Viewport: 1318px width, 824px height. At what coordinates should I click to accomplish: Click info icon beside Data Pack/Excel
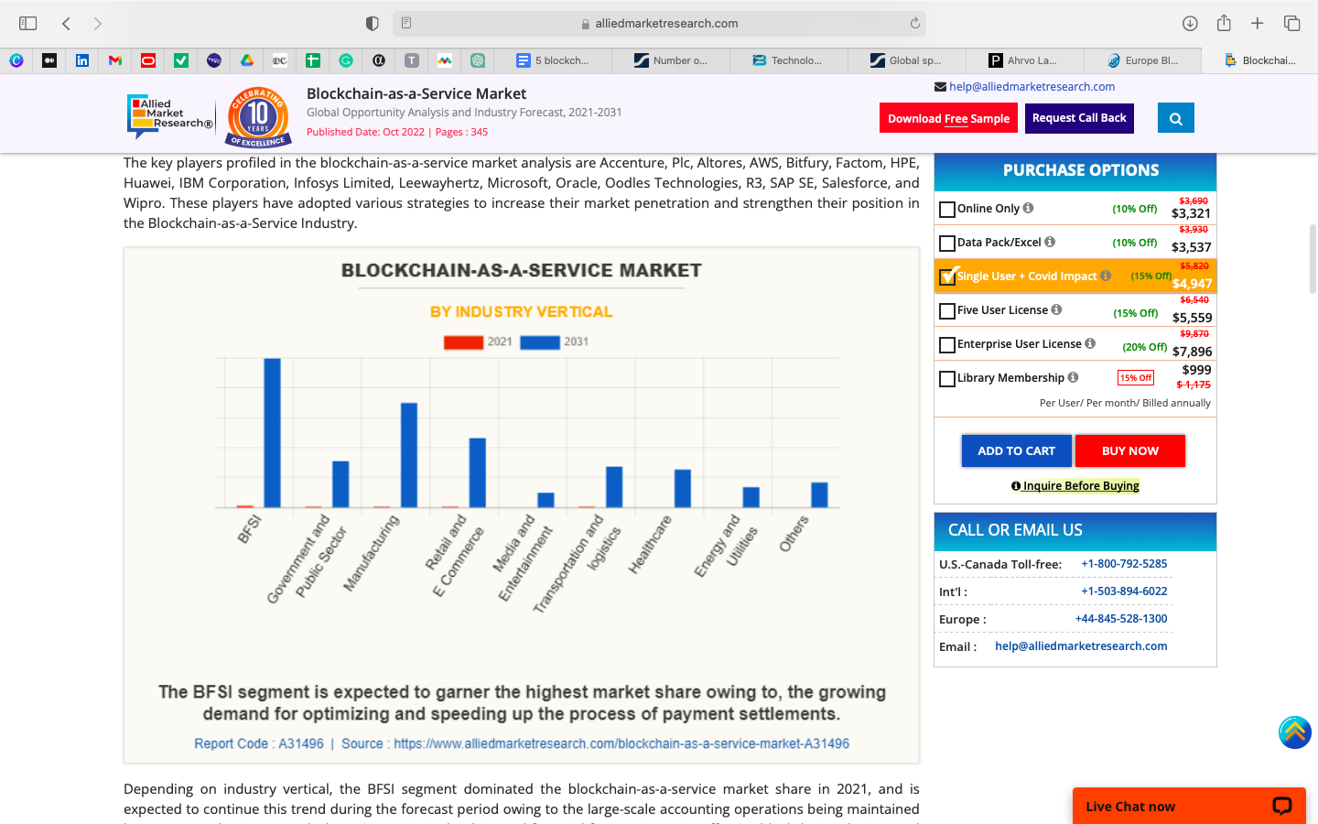(x=1050, y=242)
